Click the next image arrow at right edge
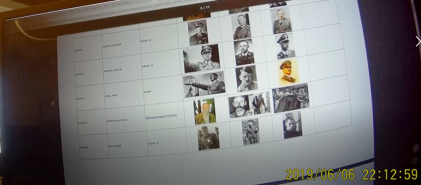 (x=418, y=41)
